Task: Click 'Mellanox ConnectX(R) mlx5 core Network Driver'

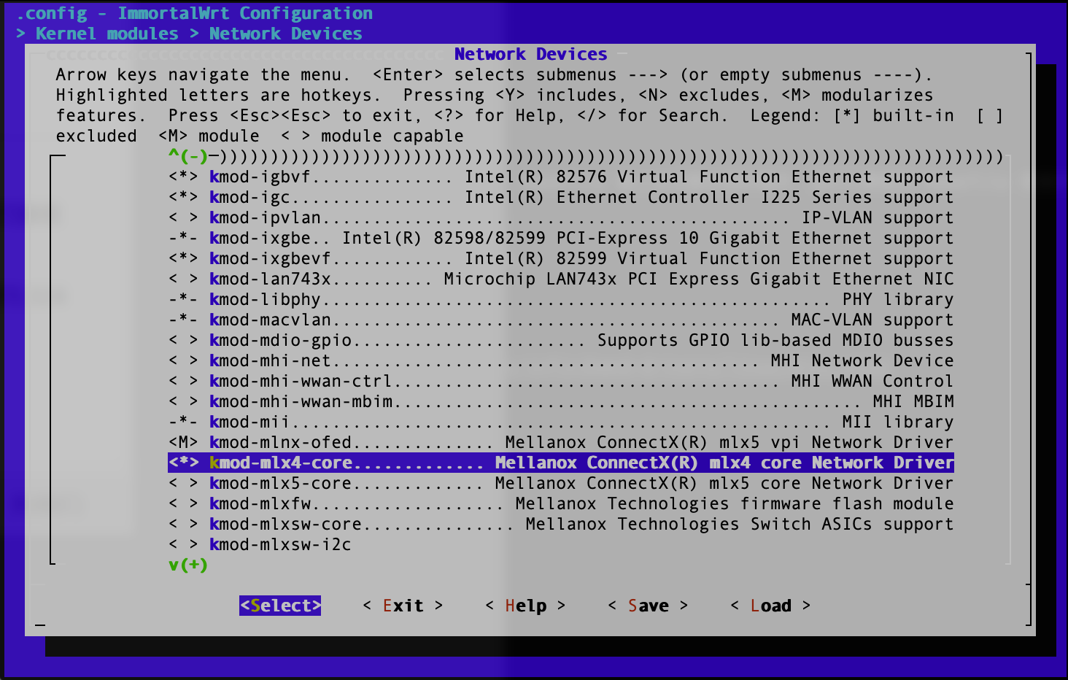Action: tap(724, 483)
